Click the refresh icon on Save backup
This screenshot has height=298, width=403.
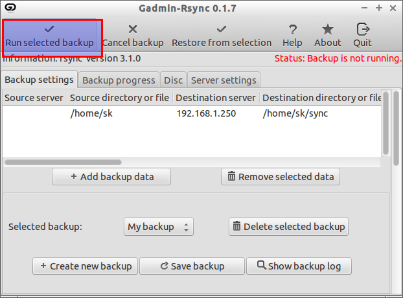(x=164, y=266)
